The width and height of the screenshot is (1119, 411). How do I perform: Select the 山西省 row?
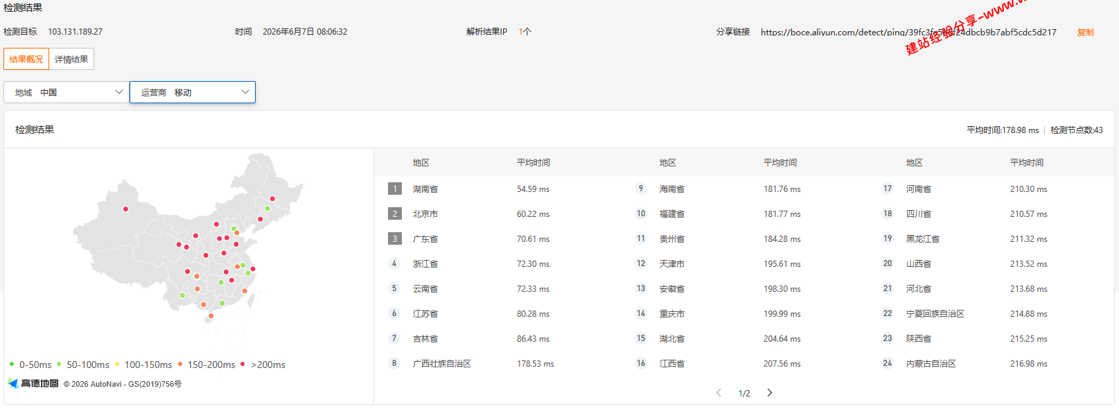point(991,263)
